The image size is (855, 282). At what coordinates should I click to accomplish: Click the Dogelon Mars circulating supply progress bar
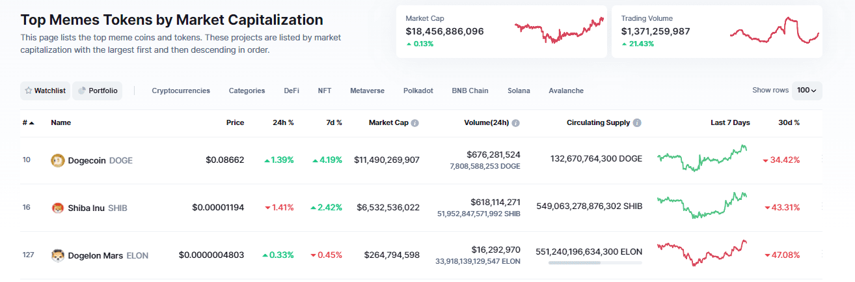click(x=595, y=263)
